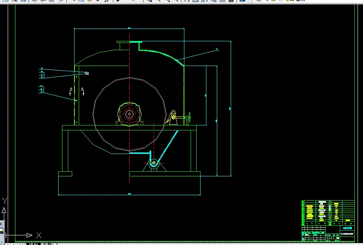Select the bottom overall width dimension text

(x=129, y=194)
